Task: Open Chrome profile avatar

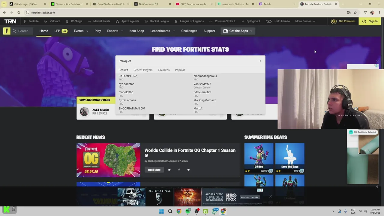Action: click(372, 13)
